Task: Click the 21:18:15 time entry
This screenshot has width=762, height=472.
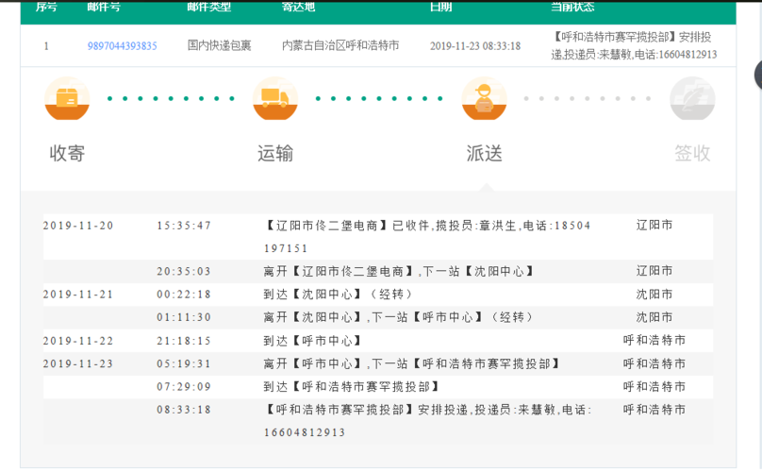Action: [x=184, y=341]
